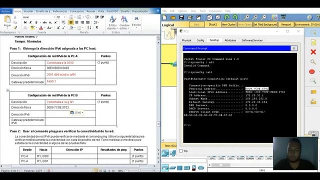Image resolution: width=320 pixels, height=180 pixels.
Task: Click the redo green arrow in Packet Tracer
Action: [x=235, y=17]
